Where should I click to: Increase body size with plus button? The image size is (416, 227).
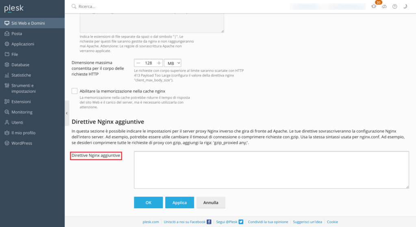click(159, 63)
